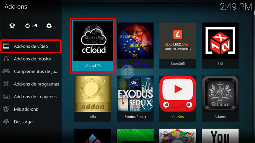The height and width of the screenshot is (143, 255).
Task: Open the Alfa add-on tile
Action: (x=93, y=99)
